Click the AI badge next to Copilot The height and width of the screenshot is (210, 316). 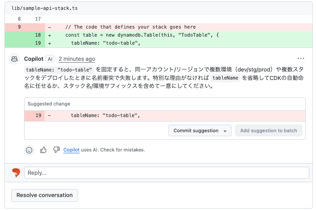(50, 59)
